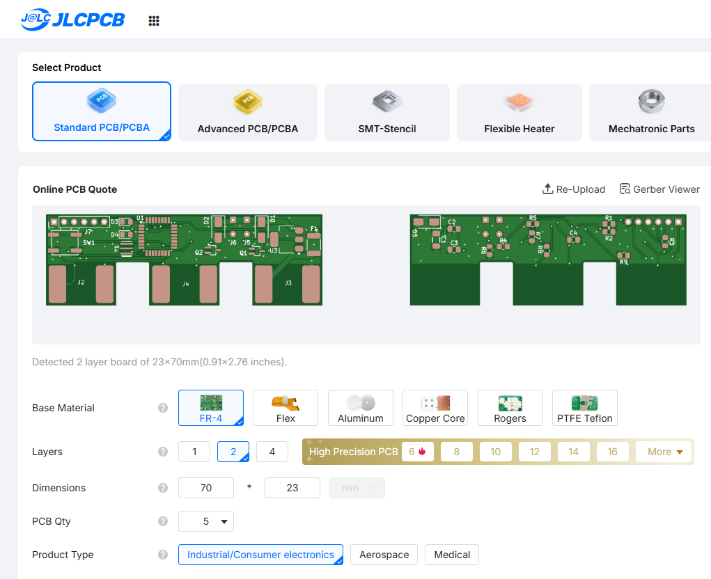
Task: Set layers to 4
Action: (272, 452)
